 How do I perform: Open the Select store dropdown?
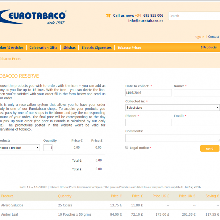(172, 108)
